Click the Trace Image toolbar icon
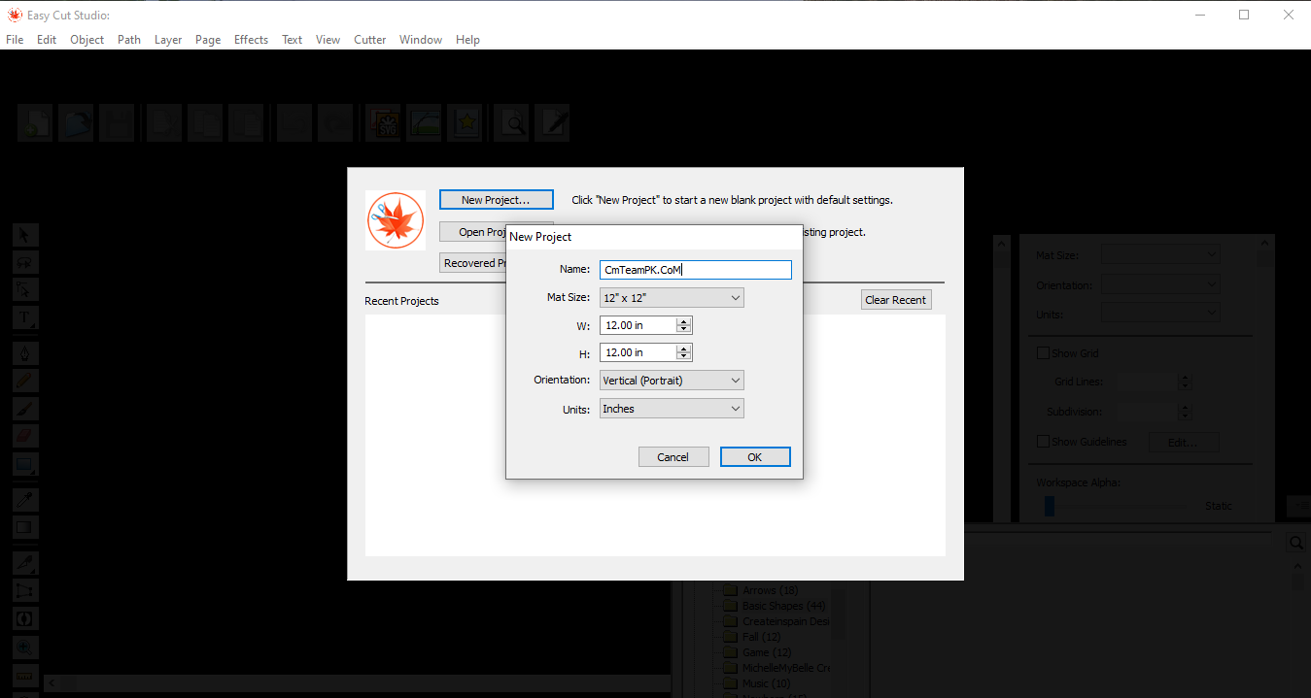 pyautogui.click(x=424, y=123)
